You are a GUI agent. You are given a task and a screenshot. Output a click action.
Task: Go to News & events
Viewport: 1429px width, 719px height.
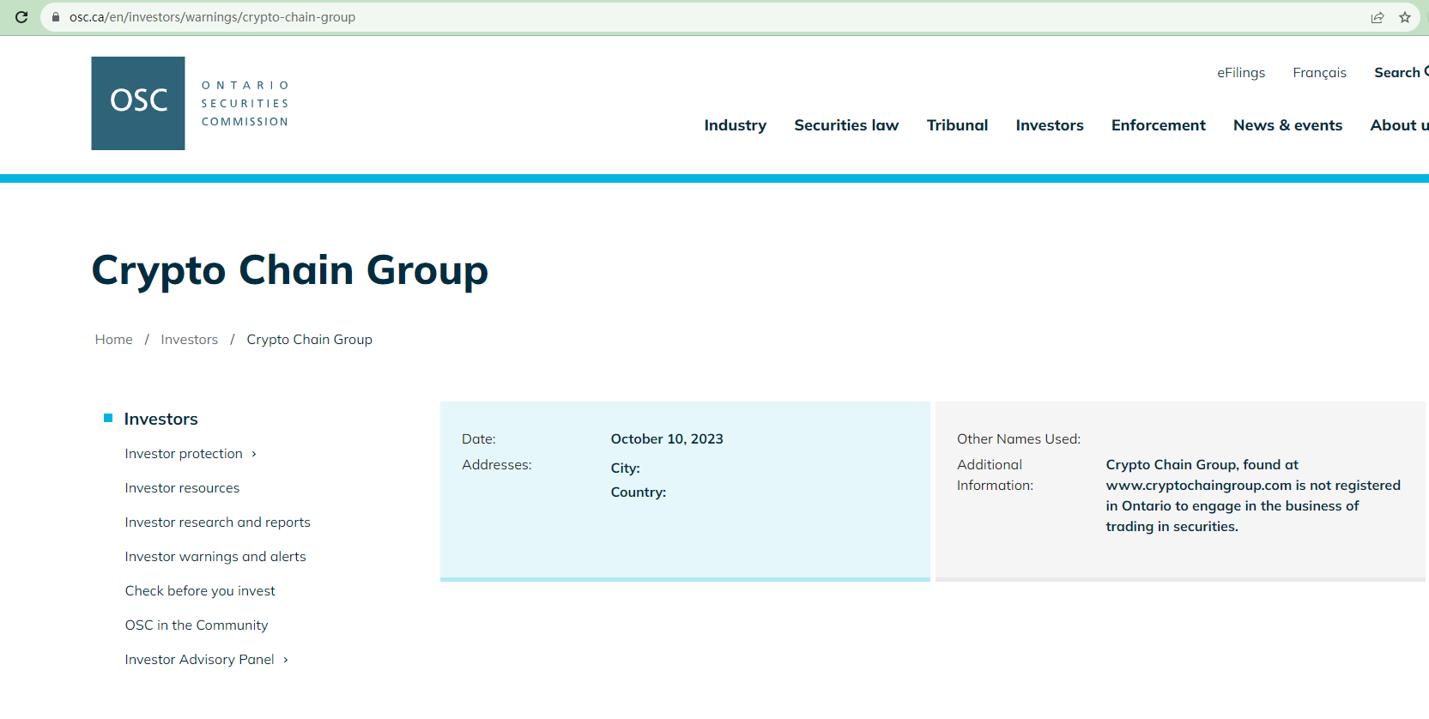click(x=1287, y=125)
